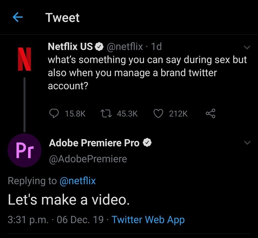Share the Netflix tweet via the share icon
This screenshot has height=238, width=258.
[x=210, y=113]
